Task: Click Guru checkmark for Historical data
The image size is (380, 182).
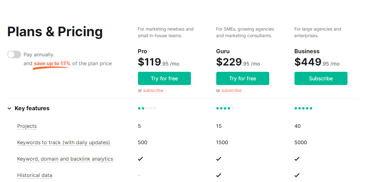Action: 219,175
